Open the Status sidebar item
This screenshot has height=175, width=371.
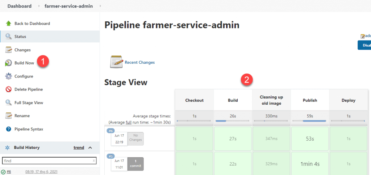[50, 37]
